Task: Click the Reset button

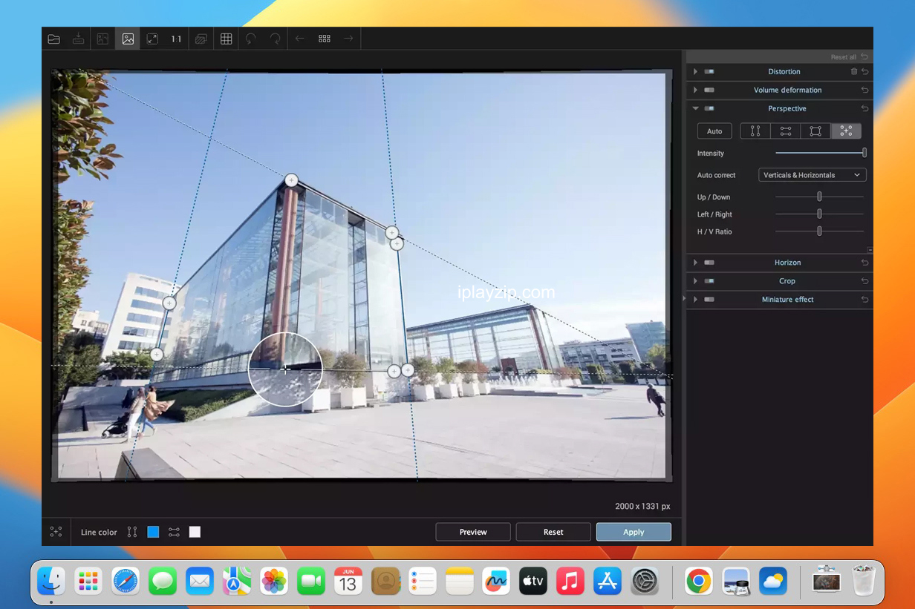Action: coord(553,532)
